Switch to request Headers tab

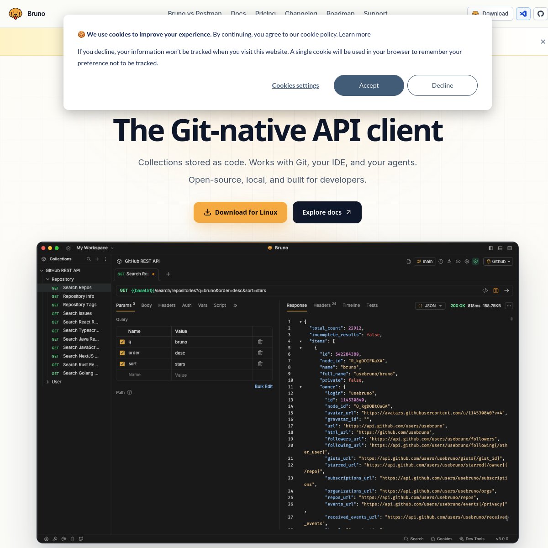(167, 306)
